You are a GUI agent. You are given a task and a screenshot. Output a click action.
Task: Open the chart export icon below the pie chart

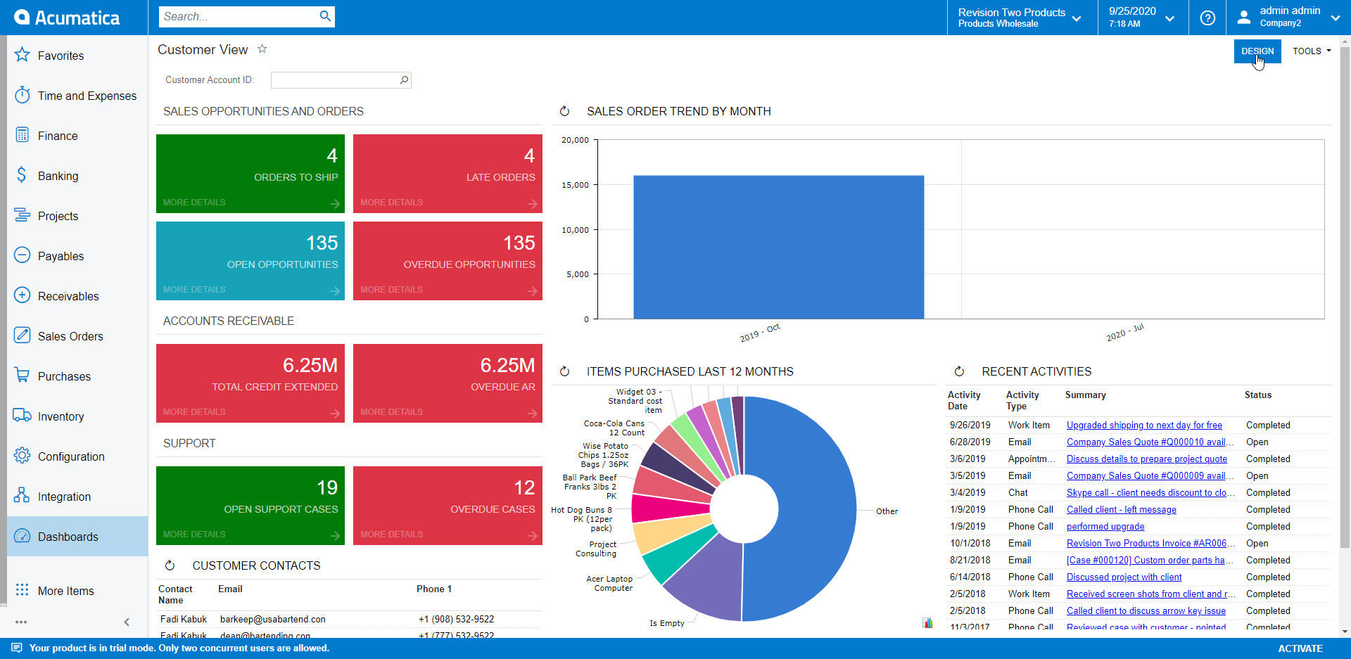[927, 622]
